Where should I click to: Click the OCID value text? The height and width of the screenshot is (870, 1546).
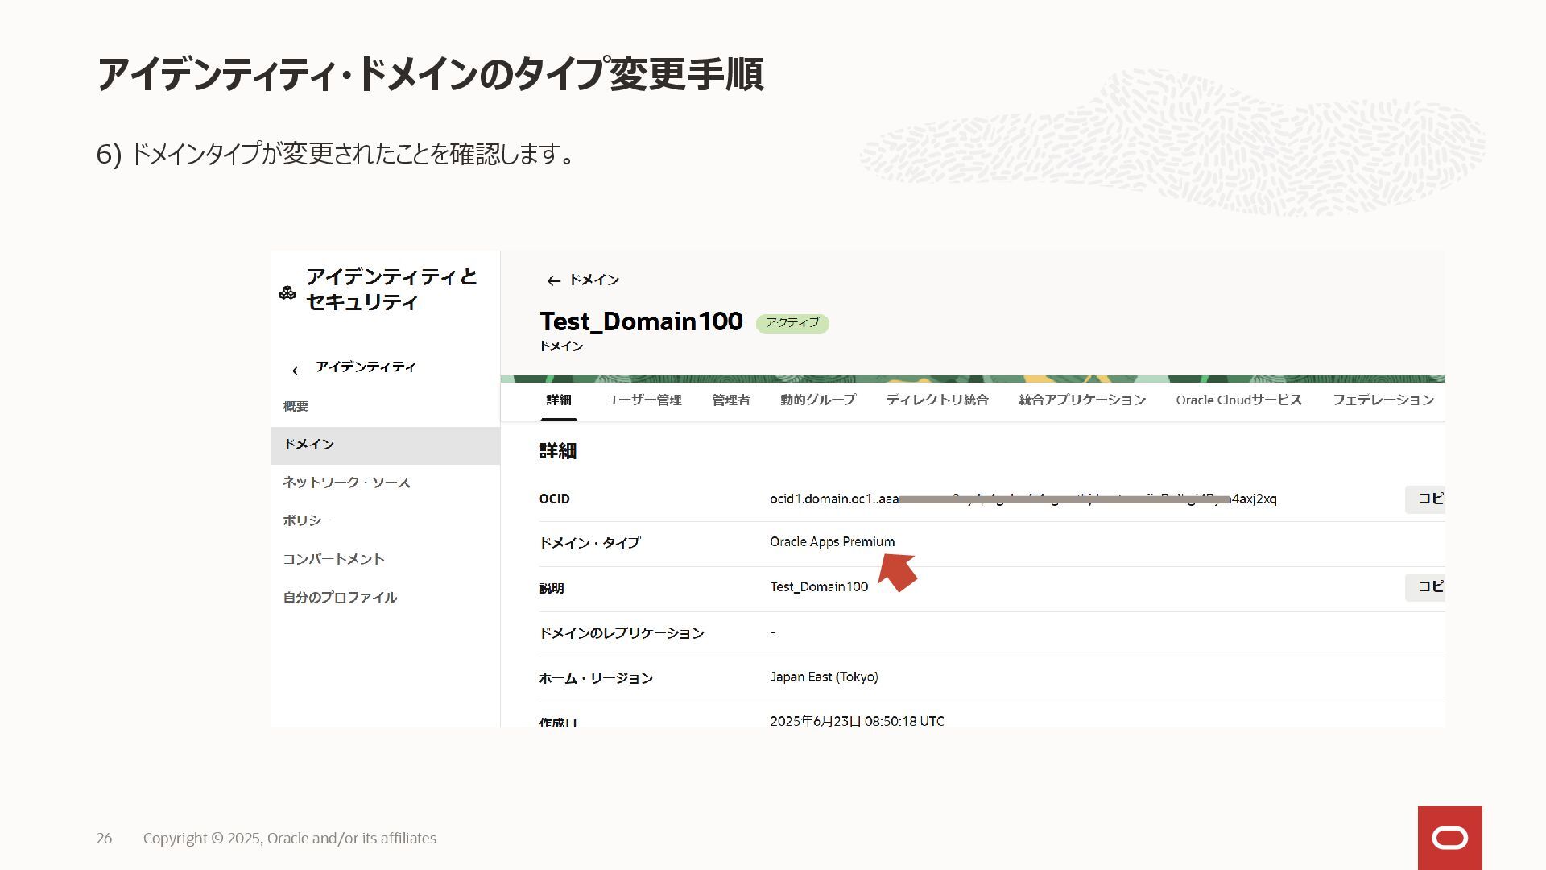1023,499
